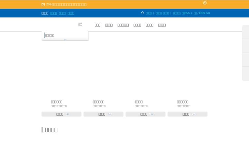Screen dimensions: 249x155
Task: Select the white highlighted tab in blue bar
Action: point(45,13)
